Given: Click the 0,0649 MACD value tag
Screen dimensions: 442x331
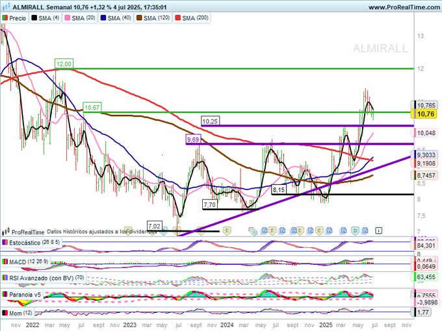Looking at the screenshot, I should click(426, 266).
